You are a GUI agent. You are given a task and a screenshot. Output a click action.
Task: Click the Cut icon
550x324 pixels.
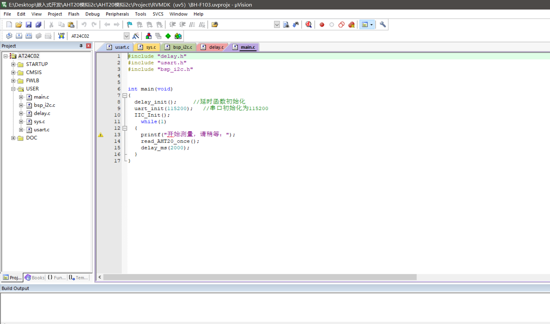(x=51, y=25)
